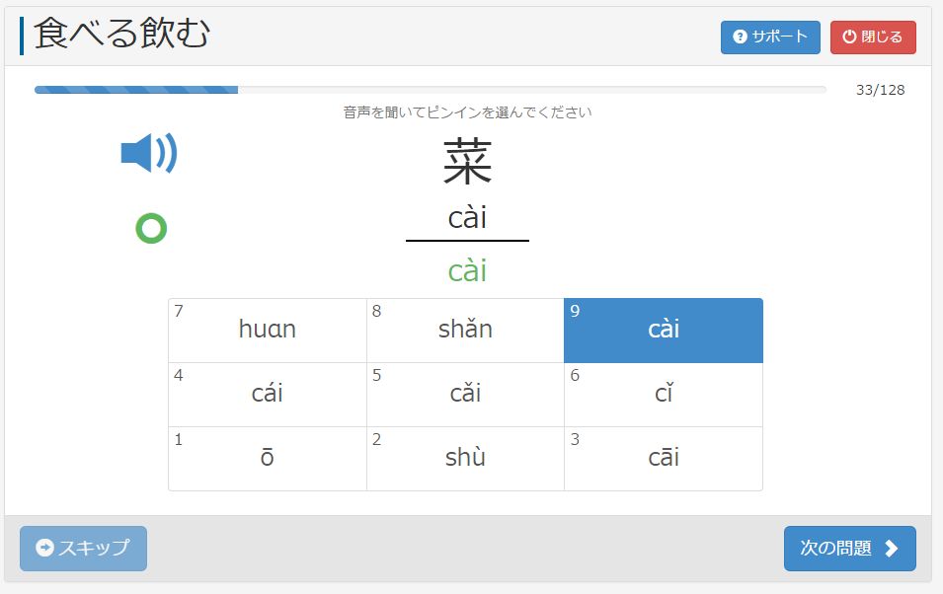Select answer 8 shǎn
This screenshot has height=594, width=943.
tap(465, 331)
